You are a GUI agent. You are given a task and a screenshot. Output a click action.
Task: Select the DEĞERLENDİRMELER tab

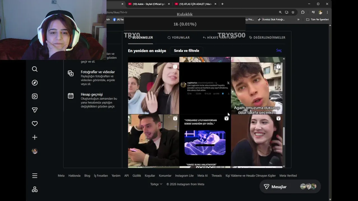click(x=267, y=37)
